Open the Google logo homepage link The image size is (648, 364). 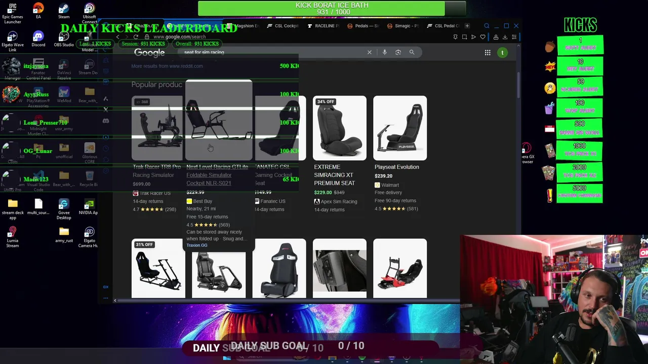click(149, 53)
